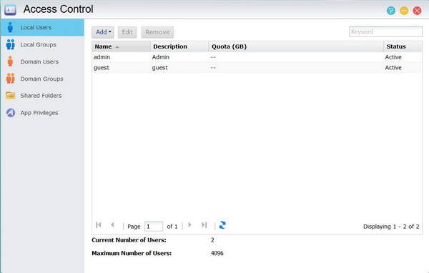Go to the next page arrow
The height and width of the screenshot is (273, 429).
pos(190,225)
